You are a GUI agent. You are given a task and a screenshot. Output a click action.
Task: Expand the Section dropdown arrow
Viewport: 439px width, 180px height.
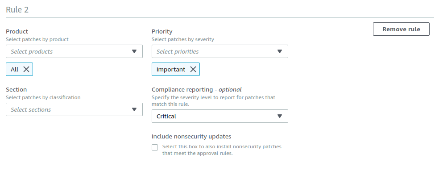pyautogui.click(x=134, y=109)
